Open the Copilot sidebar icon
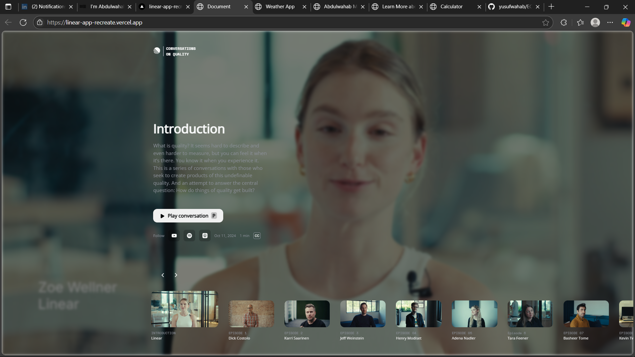 626,22
